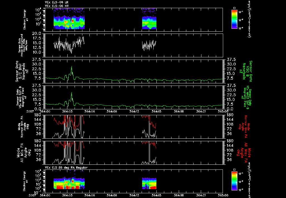Viewport: 286px width, 198px height.
Task: Click the "20.0" tick on count rate axis
Action: click(37, 34)
